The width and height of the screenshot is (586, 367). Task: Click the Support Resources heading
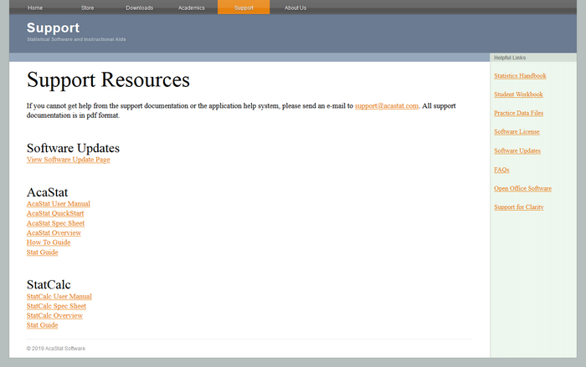click(x=108, y=80)
